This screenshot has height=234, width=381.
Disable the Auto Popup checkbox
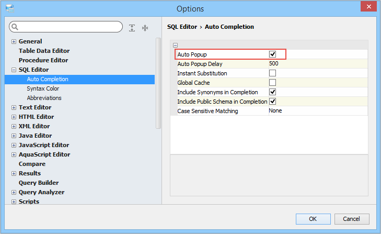pos(272,54)
